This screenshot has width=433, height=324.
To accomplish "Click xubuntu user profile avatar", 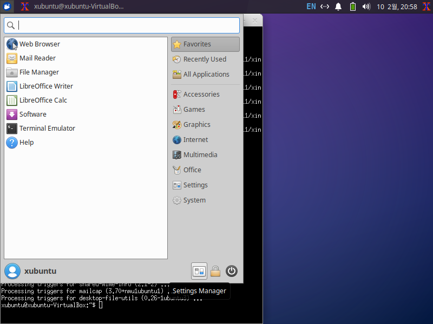I will coord(12,271).
